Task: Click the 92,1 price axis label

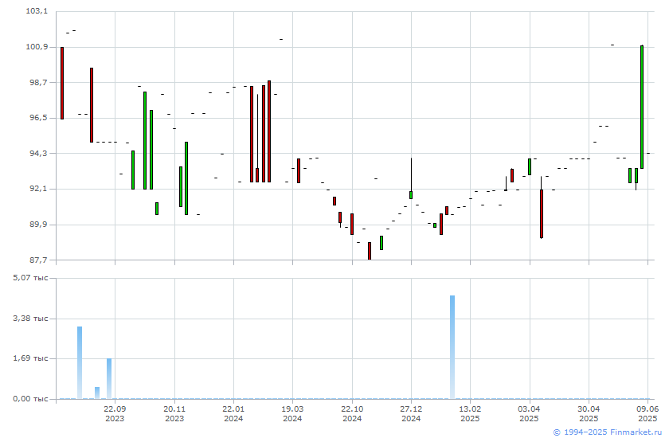Action: pos(38,189)
